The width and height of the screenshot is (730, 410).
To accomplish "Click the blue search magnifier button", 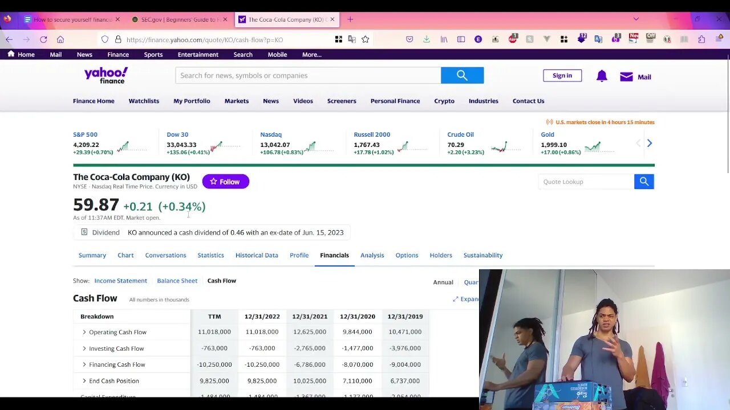I will [x=462, y=75].
